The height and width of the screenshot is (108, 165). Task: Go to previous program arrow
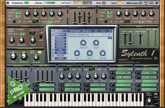point(96,31)
